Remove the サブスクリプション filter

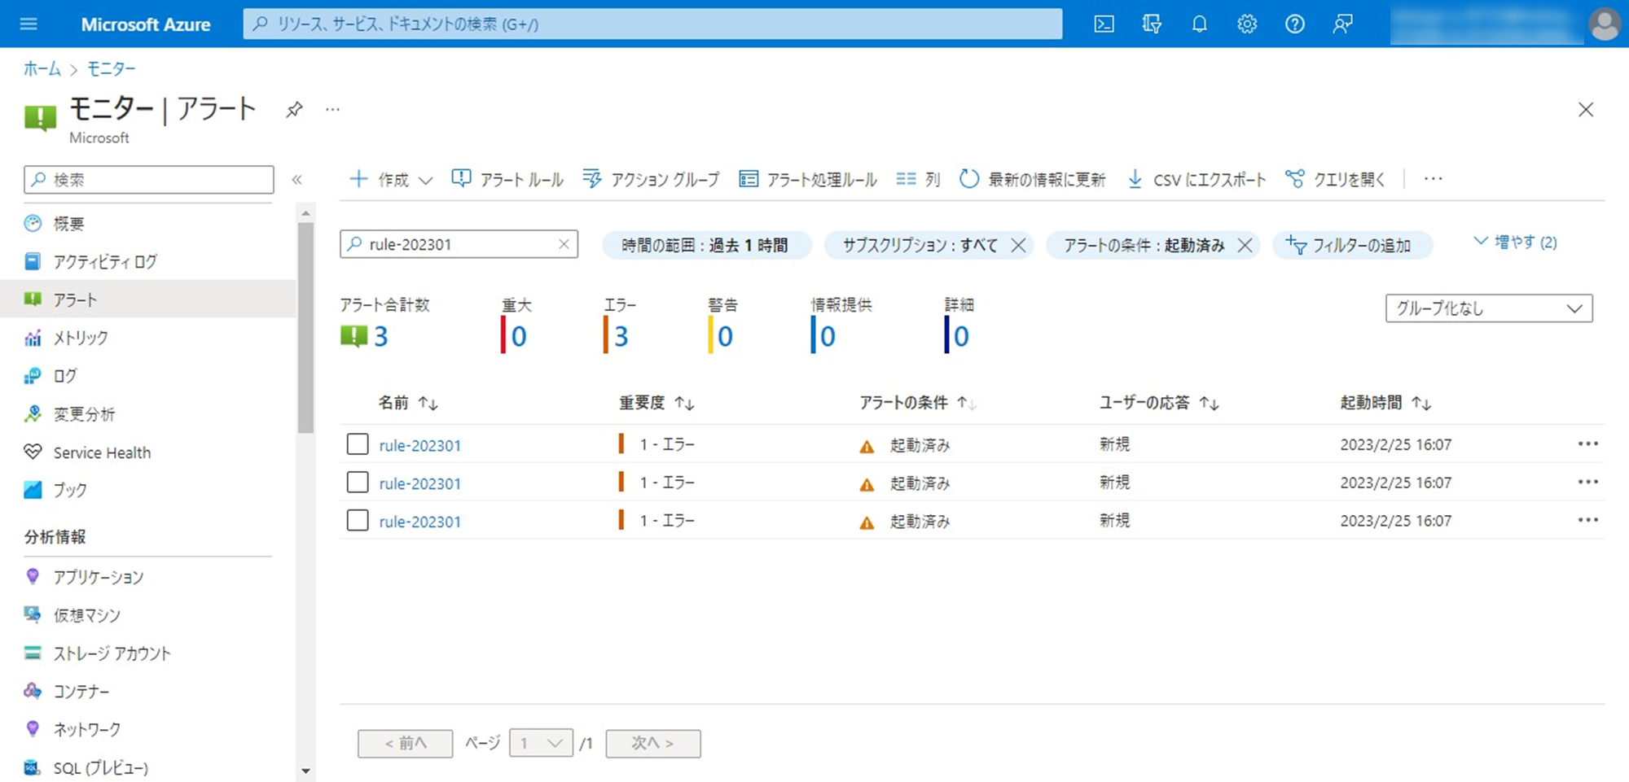1018,245
